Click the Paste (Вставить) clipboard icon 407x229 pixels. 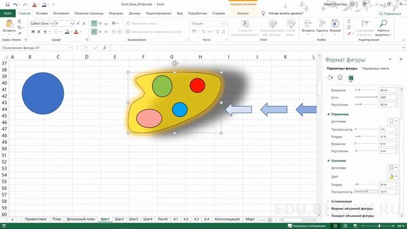point(10,24)
